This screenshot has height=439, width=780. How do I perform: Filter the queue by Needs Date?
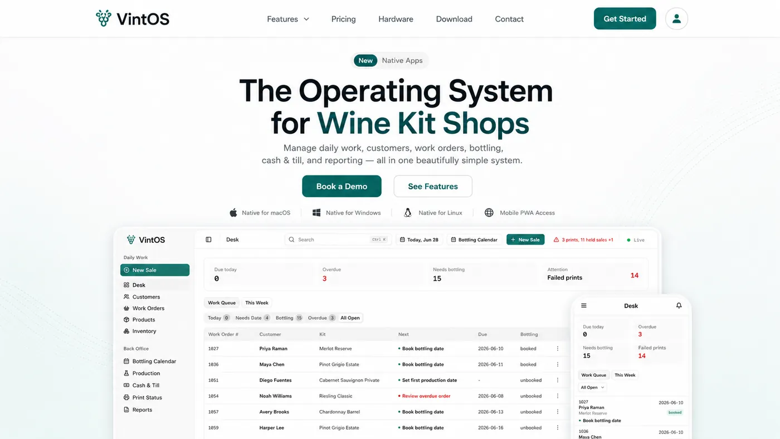(252, 318)
